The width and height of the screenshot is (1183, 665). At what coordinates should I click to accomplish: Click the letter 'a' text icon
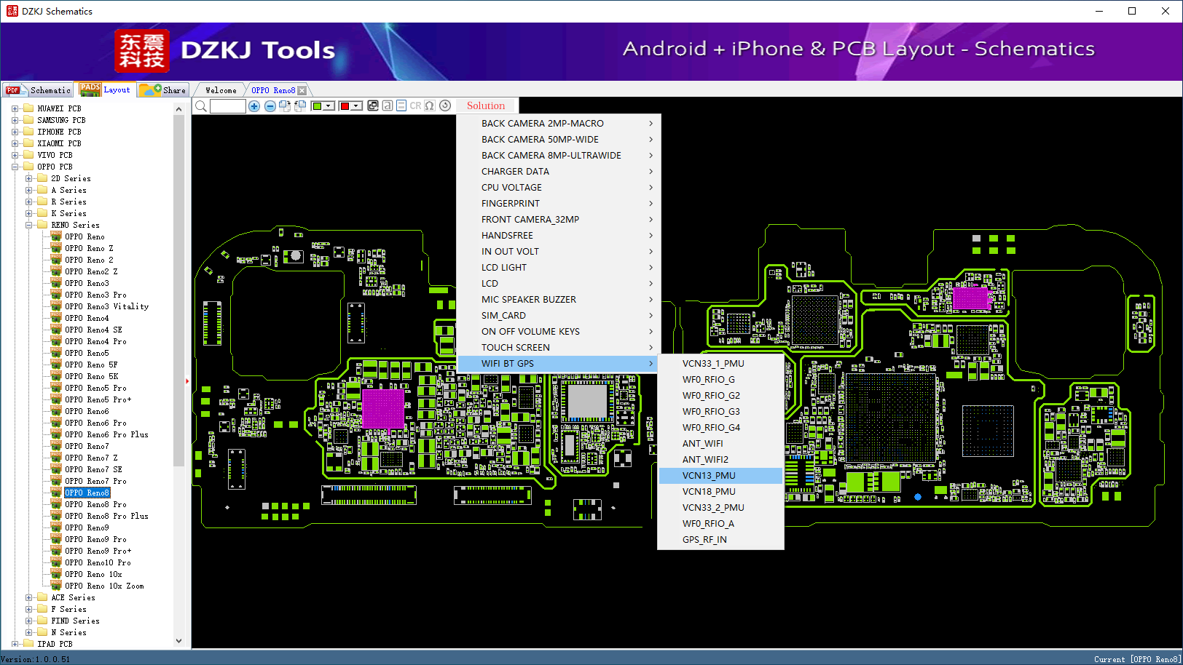coord(388,105)
